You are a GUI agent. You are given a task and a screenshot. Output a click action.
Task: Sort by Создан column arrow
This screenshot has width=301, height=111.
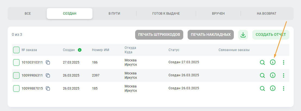(x=80, y=50)
